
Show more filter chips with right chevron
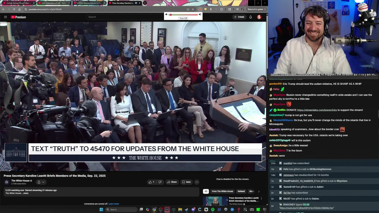259,191
